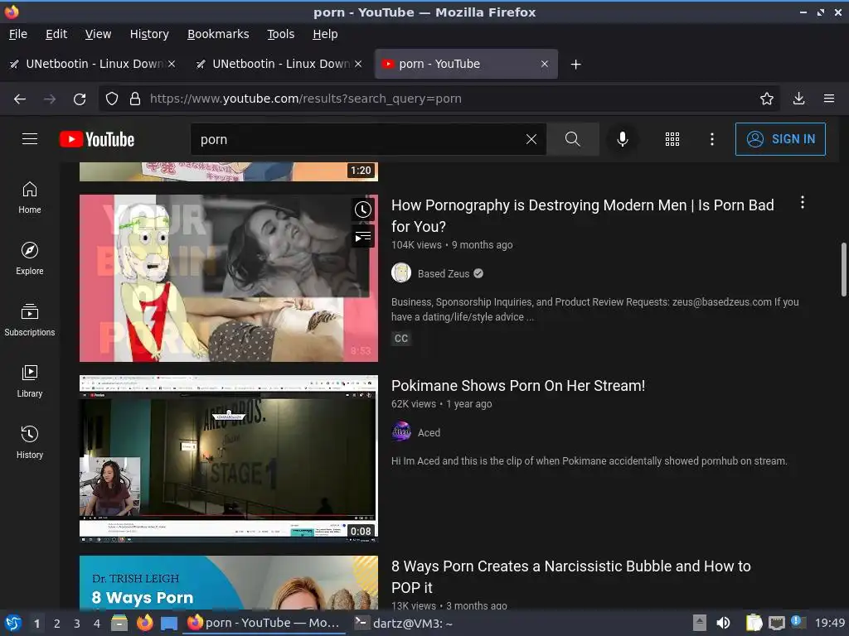Open the dartz@VM3 terminal taskbar entry
Screen dimensions: 849x636
[404, 623]
